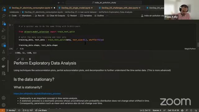This screenshot has width=199, height=112.
Task: Switch to the DevDay_04 tab
Action: (155, 8)
